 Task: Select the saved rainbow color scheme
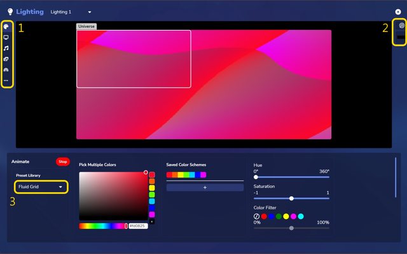[186, 175]
